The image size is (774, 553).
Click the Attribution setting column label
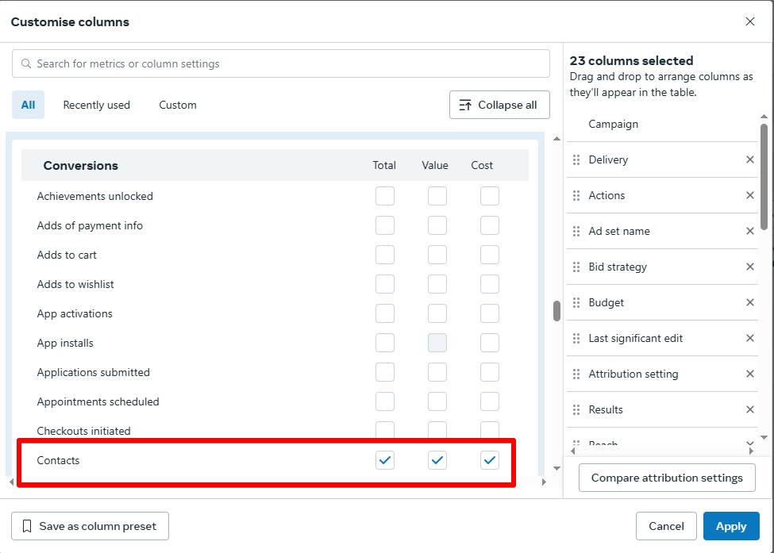click(633, 374)
